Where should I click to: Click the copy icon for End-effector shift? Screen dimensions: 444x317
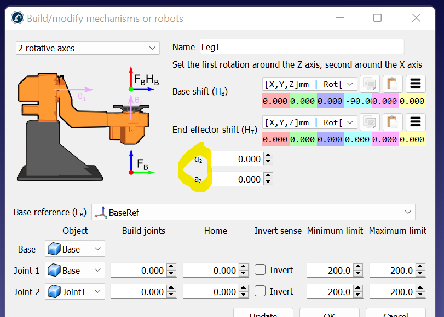click(371, 122)
